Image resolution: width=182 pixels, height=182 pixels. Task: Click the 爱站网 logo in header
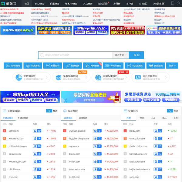tap(9, 3)
